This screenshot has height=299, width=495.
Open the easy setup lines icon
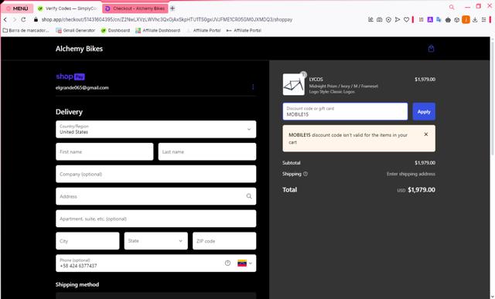pos(483,19)
